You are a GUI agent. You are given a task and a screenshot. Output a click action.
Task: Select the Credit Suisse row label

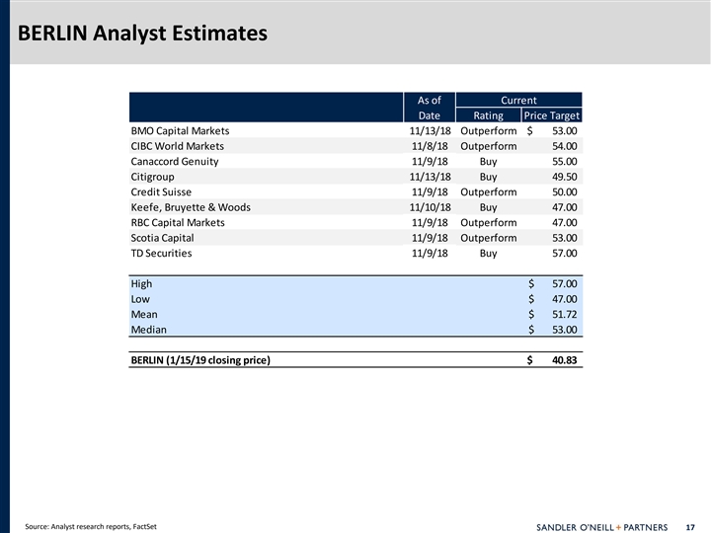[x=162, y=191]
